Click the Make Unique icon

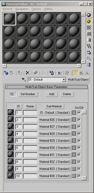click(43, 73)
